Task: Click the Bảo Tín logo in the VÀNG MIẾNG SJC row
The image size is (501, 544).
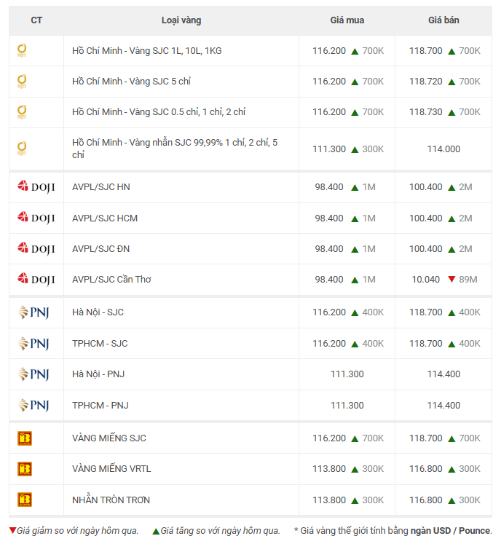Action: pos(25,438)
